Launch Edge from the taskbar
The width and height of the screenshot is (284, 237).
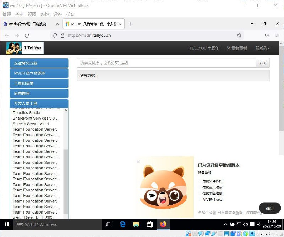122,224
